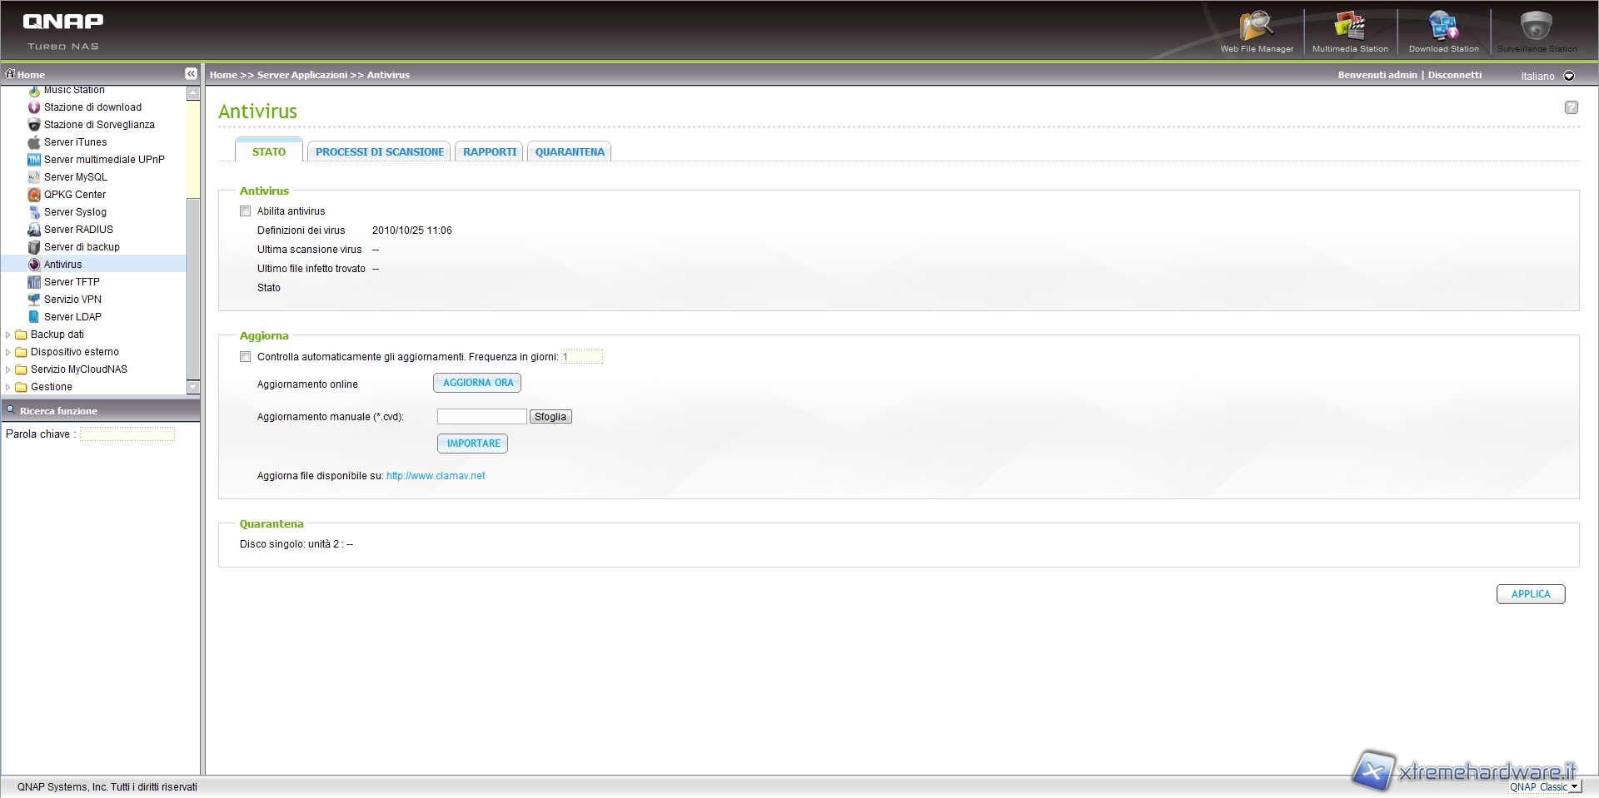Open QPKG Center in sidebar

[x=74, y=195]
